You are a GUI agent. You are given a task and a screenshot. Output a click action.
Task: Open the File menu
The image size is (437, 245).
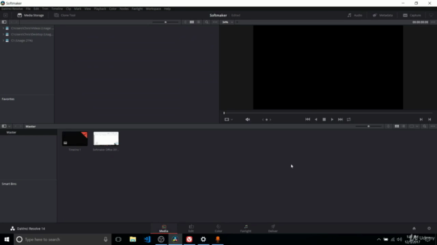[28, 9]
